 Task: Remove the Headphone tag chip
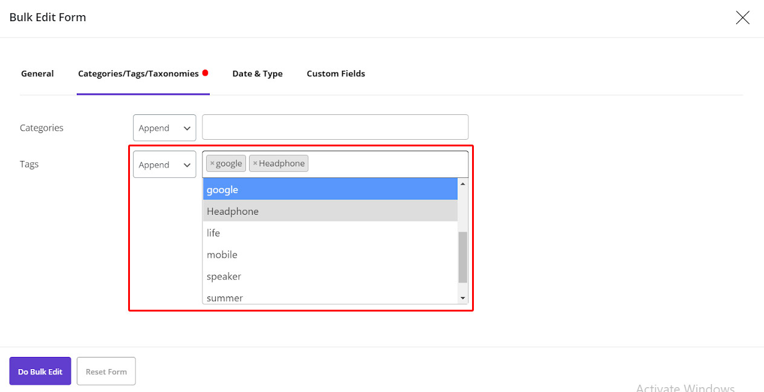coord(255,163)
